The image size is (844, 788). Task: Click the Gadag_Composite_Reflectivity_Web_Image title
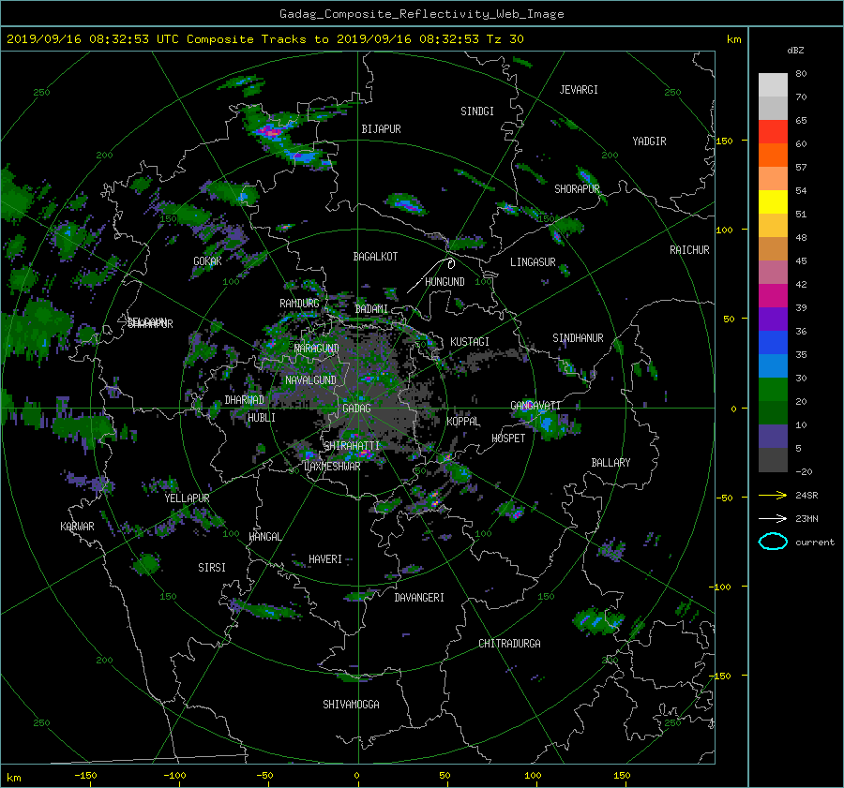421,14
